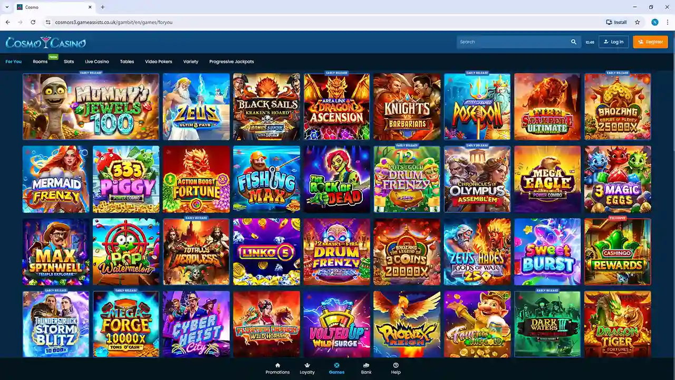Click the orange Register button
This screenshot has width=675, height=380.
coord(650,42)
